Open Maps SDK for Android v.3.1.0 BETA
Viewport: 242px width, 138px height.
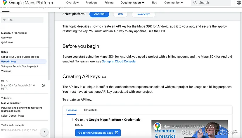(x=18, y=87)
